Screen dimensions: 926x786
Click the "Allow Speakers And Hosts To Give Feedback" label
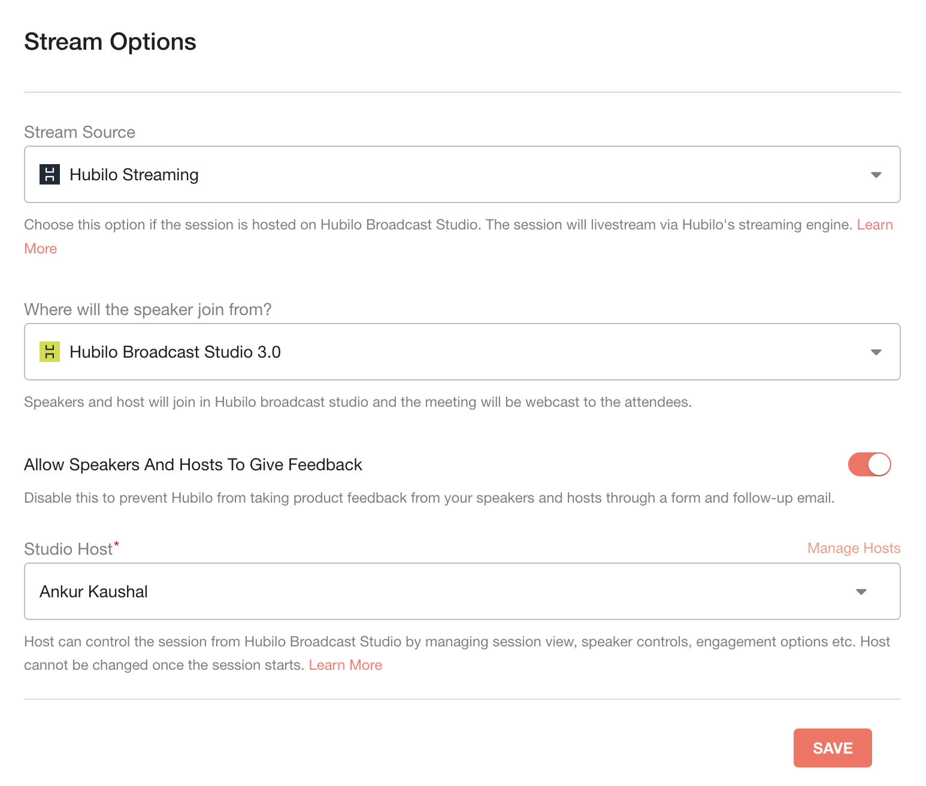coord(193,465)
